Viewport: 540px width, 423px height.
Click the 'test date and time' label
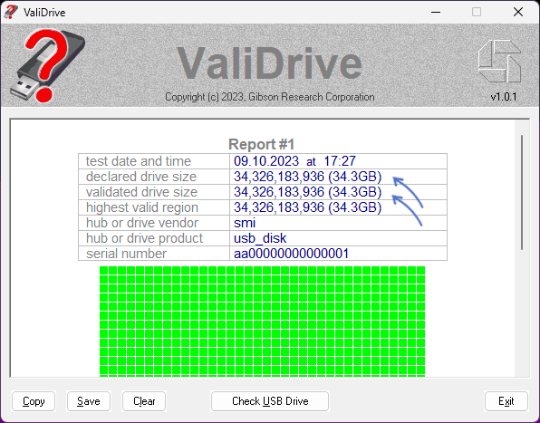139,161
